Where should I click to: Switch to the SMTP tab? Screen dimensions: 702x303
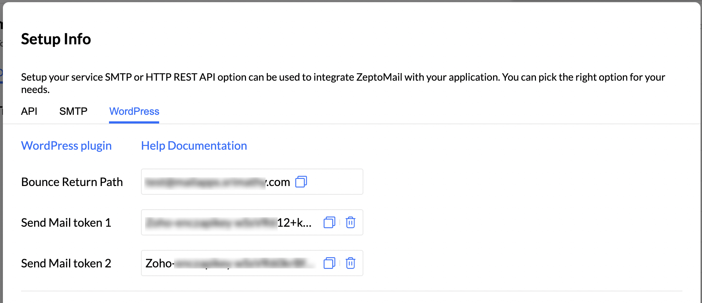click(73, 111)
